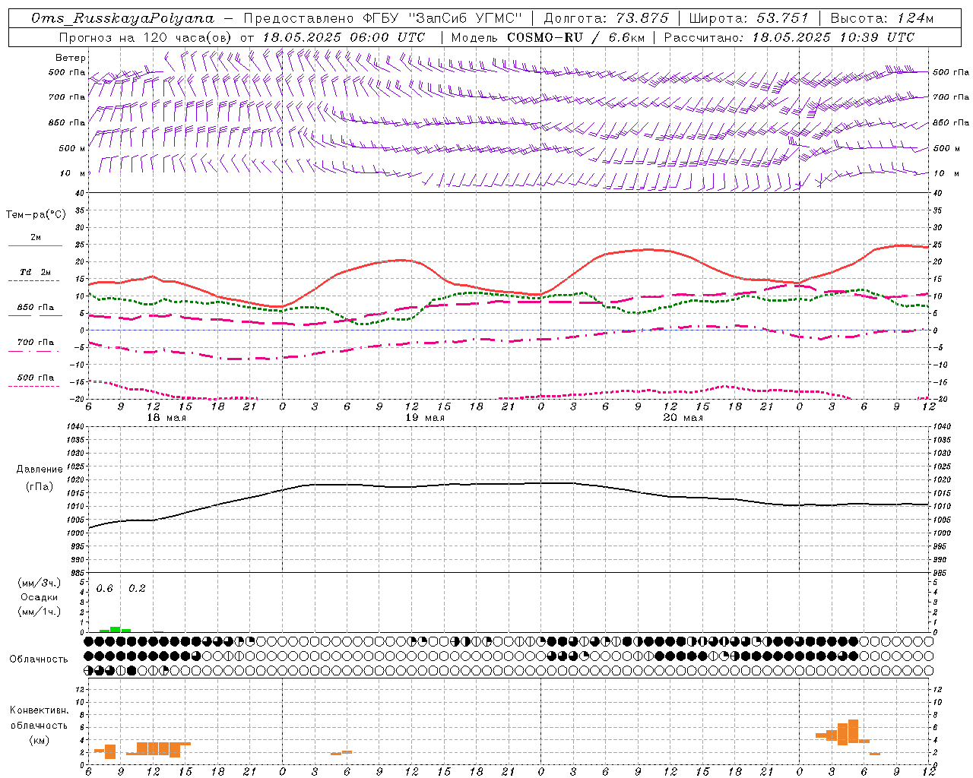Click the (км) convective cloud unit label

click(40, 740)
